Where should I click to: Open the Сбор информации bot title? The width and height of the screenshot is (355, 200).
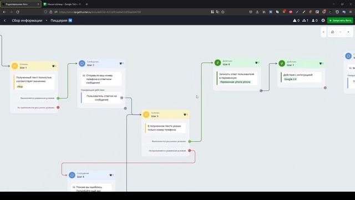27,21
